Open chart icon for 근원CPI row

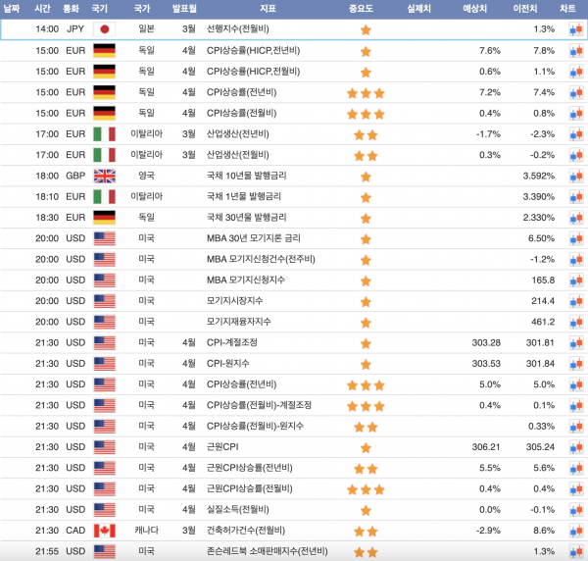click(575, 447)
